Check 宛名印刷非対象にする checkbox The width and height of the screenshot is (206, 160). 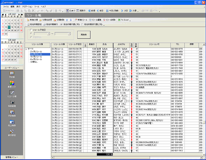click(x=82, y=24)
